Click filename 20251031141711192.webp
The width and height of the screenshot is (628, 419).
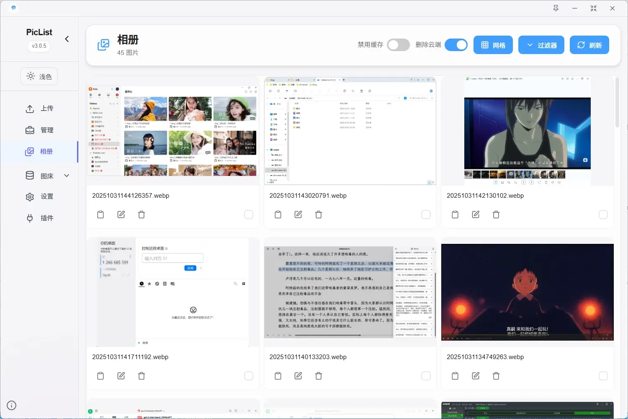pyautogui.click(x=130, y=357)
